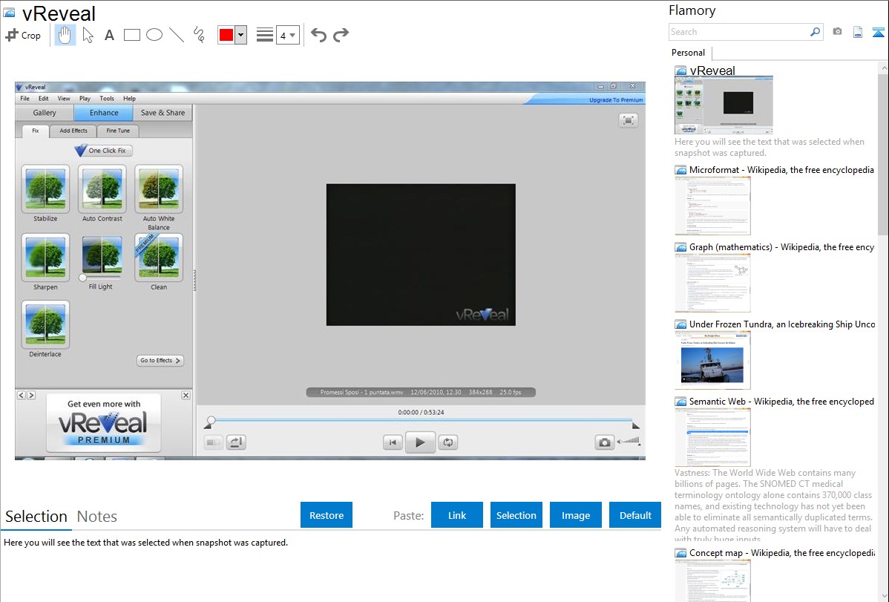This screenshot has height=602, width=889.
Task: Open the Personal tab in Flamory
Action: click(688, 53)
